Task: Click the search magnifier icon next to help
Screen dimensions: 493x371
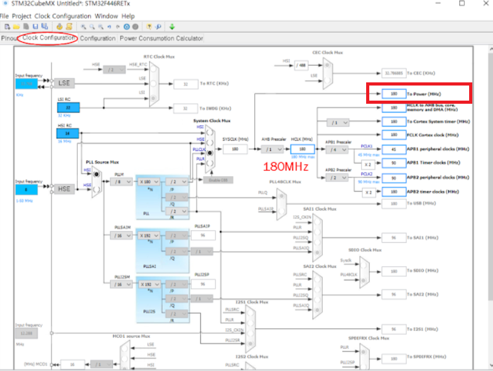Action: pyautogui.click(x=158, y=27)
